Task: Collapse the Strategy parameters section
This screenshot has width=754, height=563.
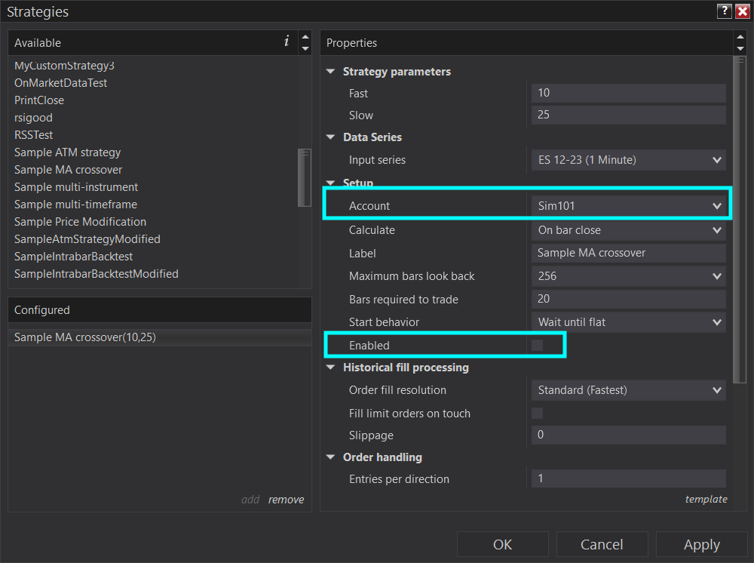Action: click(330, 72)
